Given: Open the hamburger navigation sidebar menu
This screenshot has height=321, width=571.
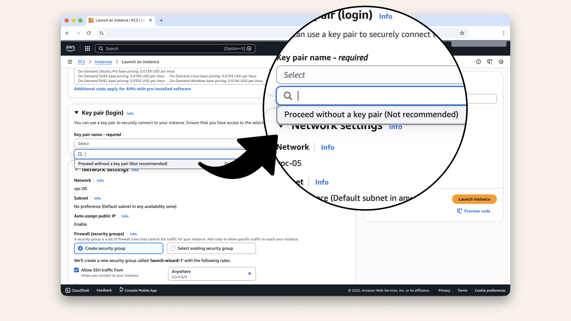Looking at the screenshot, I should [x=70, y=62].
